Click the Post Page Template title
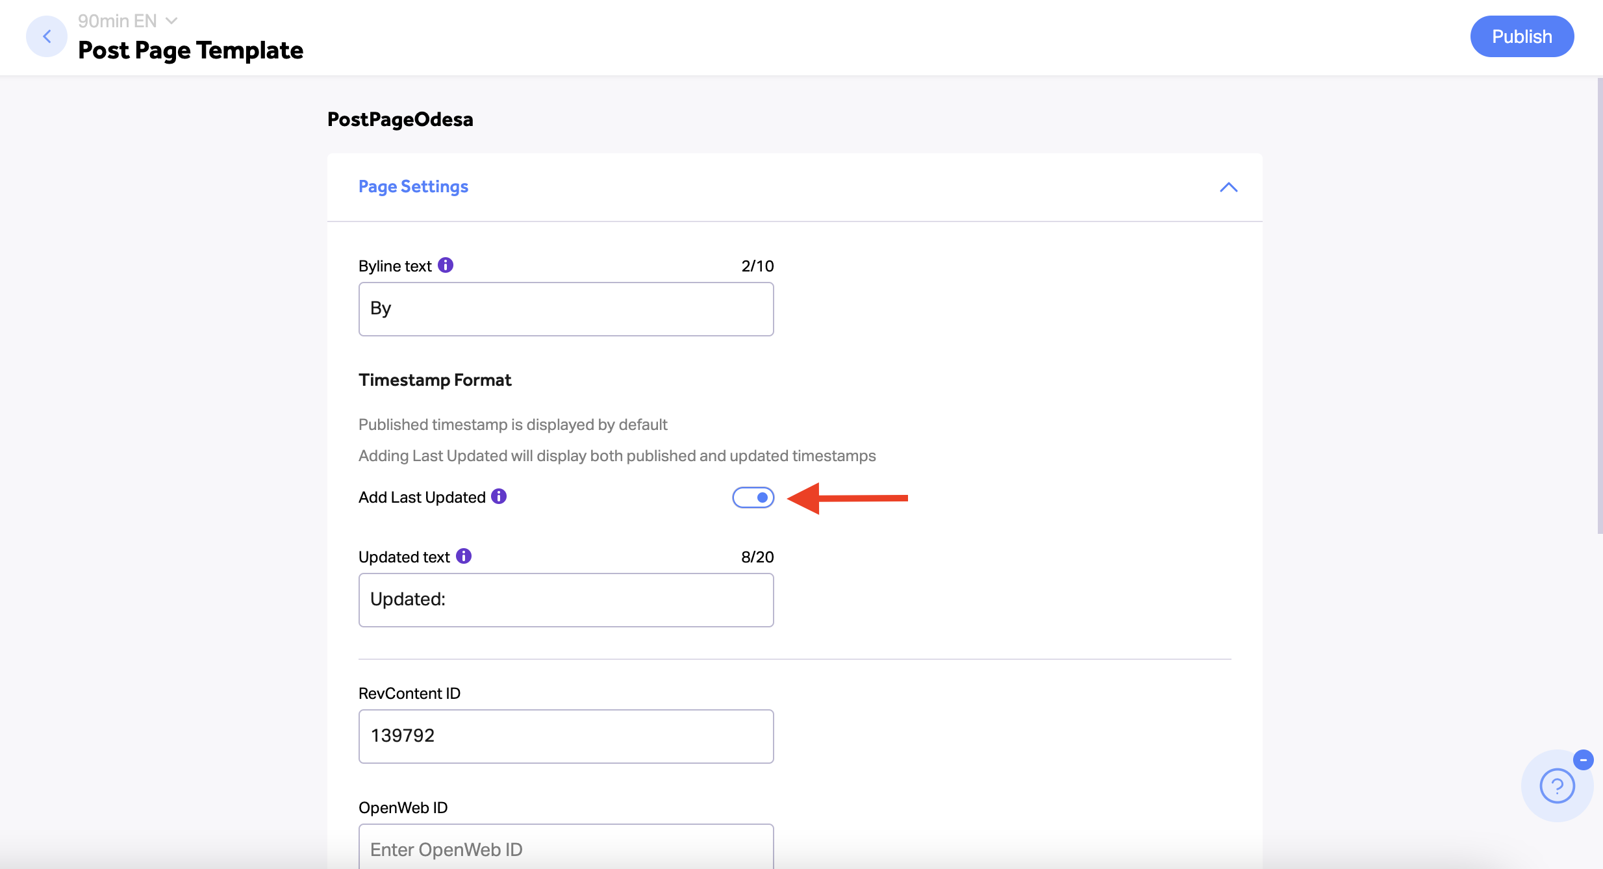Image resolution: width=1603 pixels, height=869 pixels. tap(190, 50)
